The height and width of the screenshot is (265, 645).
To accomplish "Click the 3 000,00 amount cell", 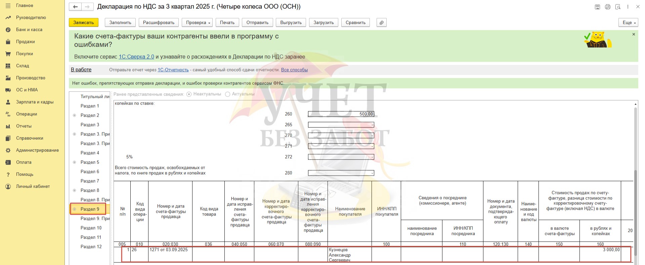I will [x=600, y=254].
